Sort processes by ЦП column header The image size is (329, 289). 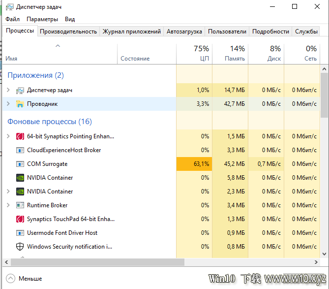point(194,54)
